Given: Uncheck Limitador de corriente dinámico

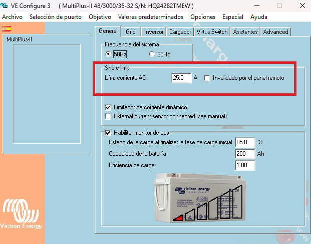Looking at the screenshot, I should (108, 107).
